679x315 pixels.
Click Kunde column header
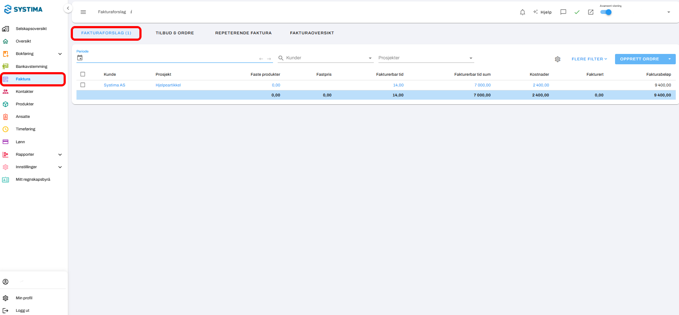pos(110,74)
